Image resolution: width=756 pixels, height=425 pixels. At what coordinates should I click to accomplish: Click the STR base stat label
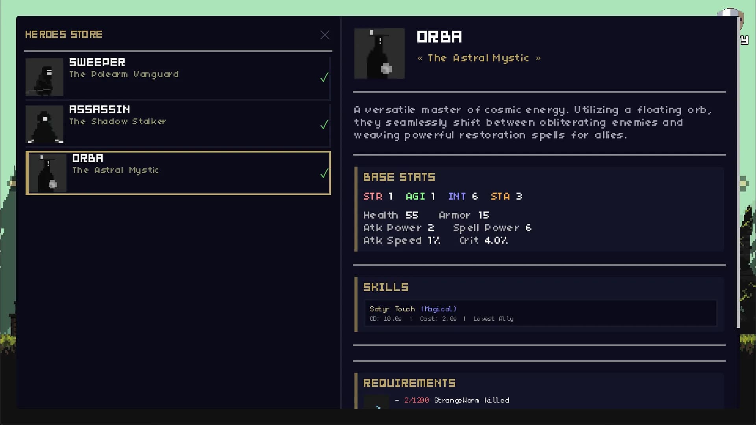click(x=373, y=196)
